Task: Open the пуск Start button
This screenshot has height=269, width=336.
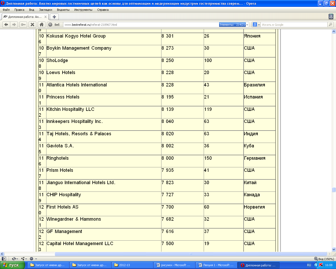Action: click(x=12, y=265)
